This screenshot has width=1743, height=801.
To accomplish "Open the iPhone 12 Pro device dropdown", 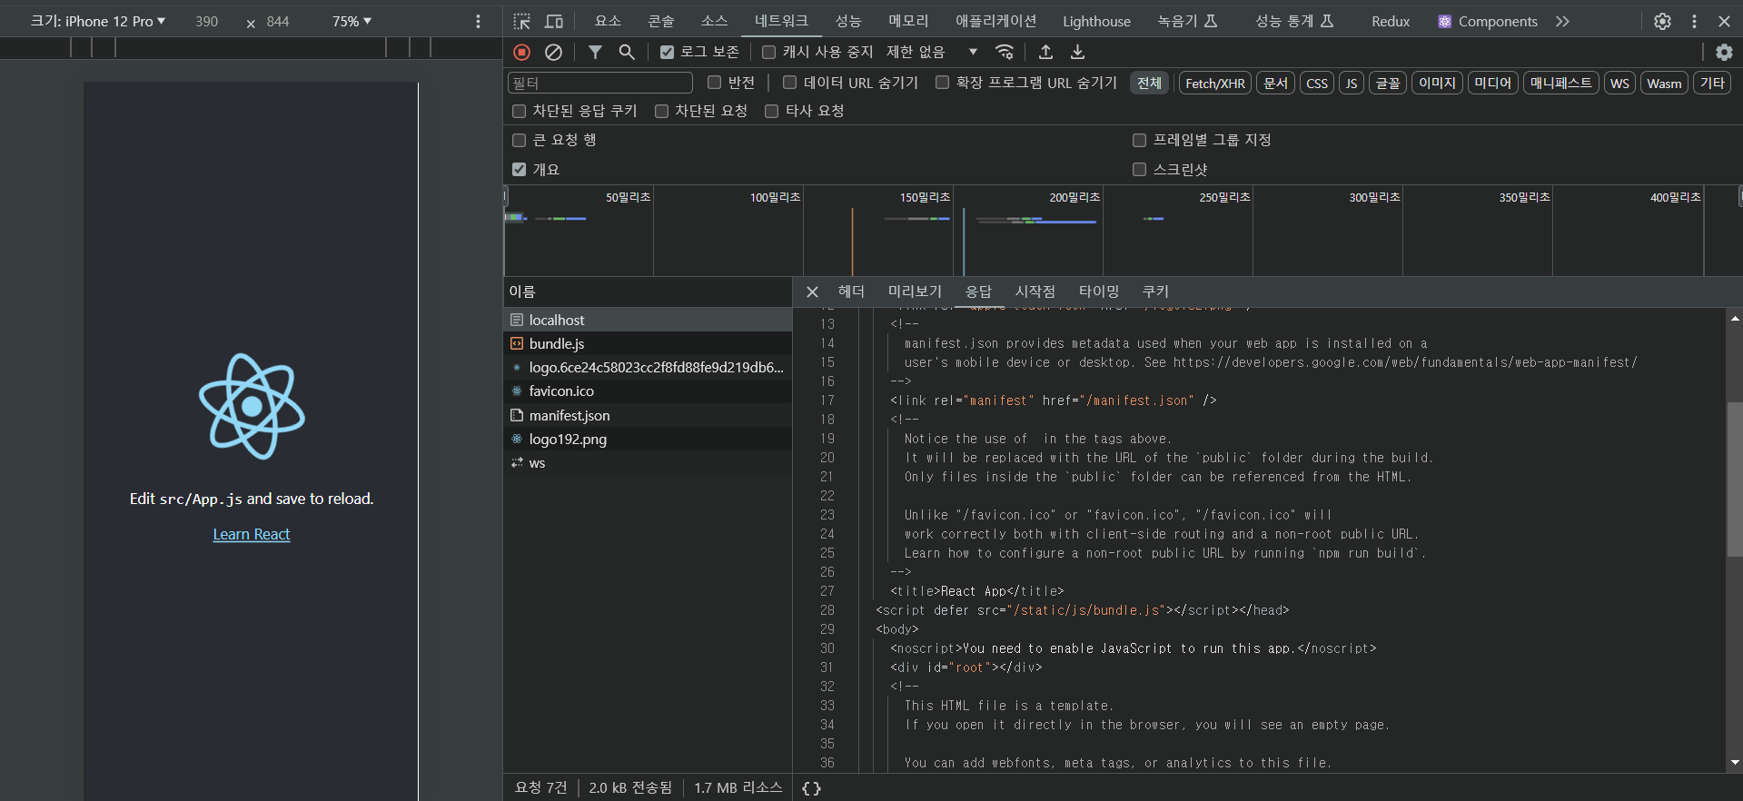I will click(98, 21).
